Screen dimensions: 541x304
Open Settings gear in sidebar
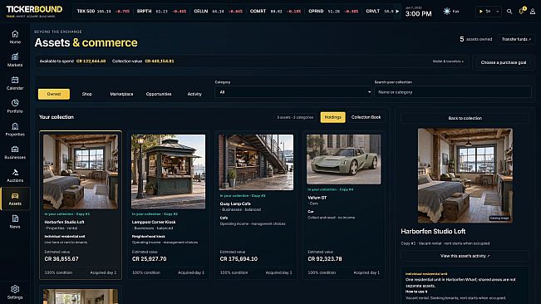[x=15, y=292]
